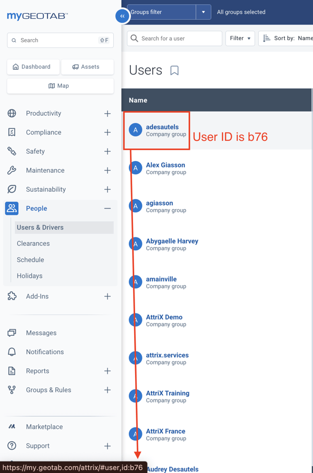Click the Groups & Rules icon
Viewport: 313px width, 473px height.
12,390
